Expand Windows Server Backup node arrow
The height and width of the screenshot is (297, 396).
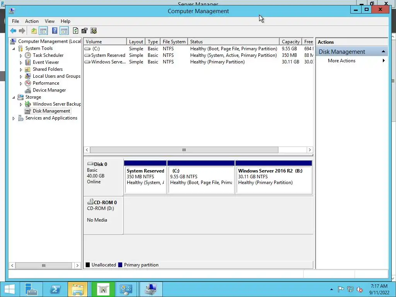coord(21,104)
